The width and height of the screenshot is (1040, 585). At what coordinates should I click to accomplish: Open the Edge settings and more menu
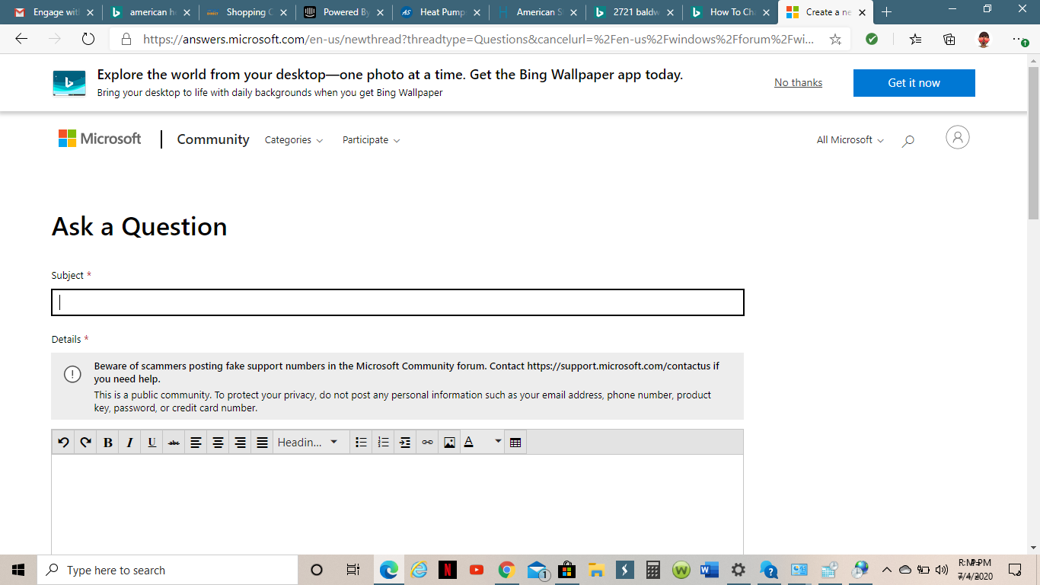pyautogui.click(x=1020, y=40)
